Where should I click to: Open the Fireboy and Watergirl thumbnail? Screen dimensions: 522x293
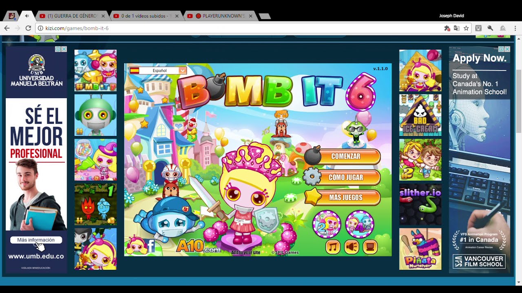(95, 204)
